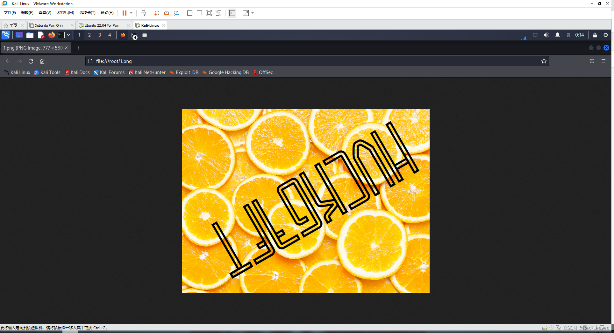614x333 pixels.
Task: Open the Kali file manager launcher
Action: click(x=30, y=35)
